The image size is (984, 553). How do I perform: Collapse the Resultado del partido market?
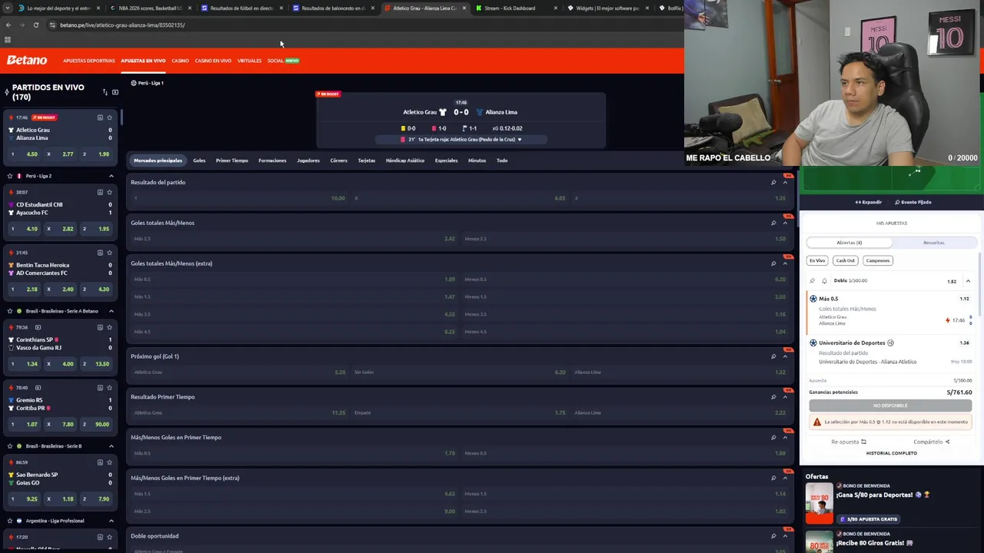[785, 182]
